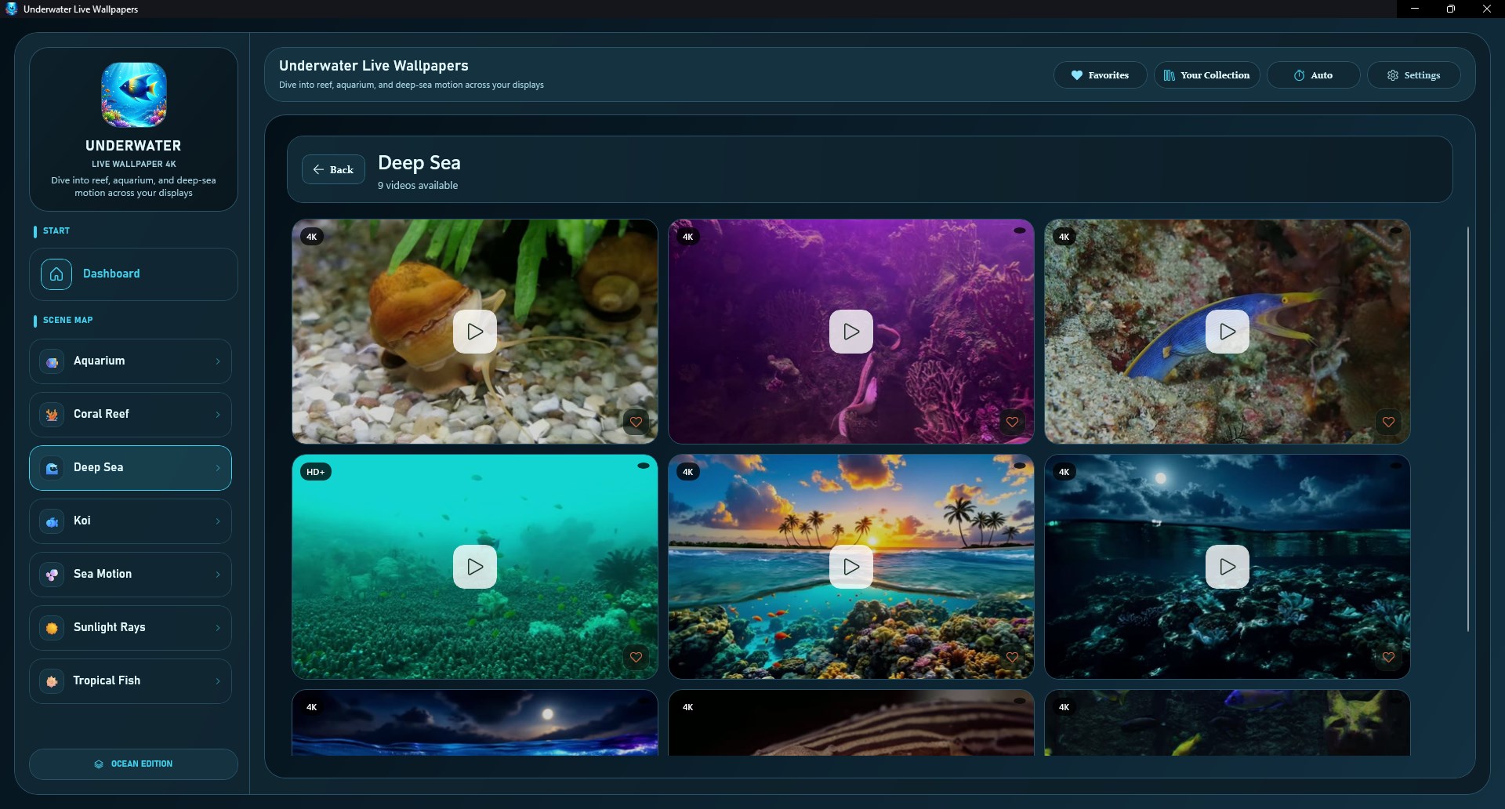The image size is (1505, 809).
Task: Click the Sea Motion bubbles icon
Action: 53,575
